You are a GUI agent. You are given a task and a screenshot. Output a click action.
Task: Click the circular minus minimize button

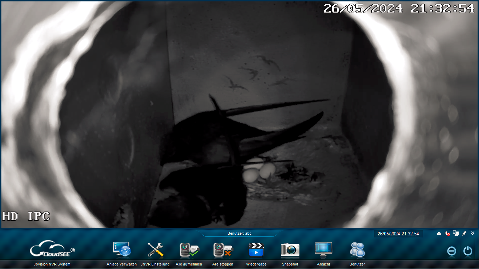(x=452, y=251)
